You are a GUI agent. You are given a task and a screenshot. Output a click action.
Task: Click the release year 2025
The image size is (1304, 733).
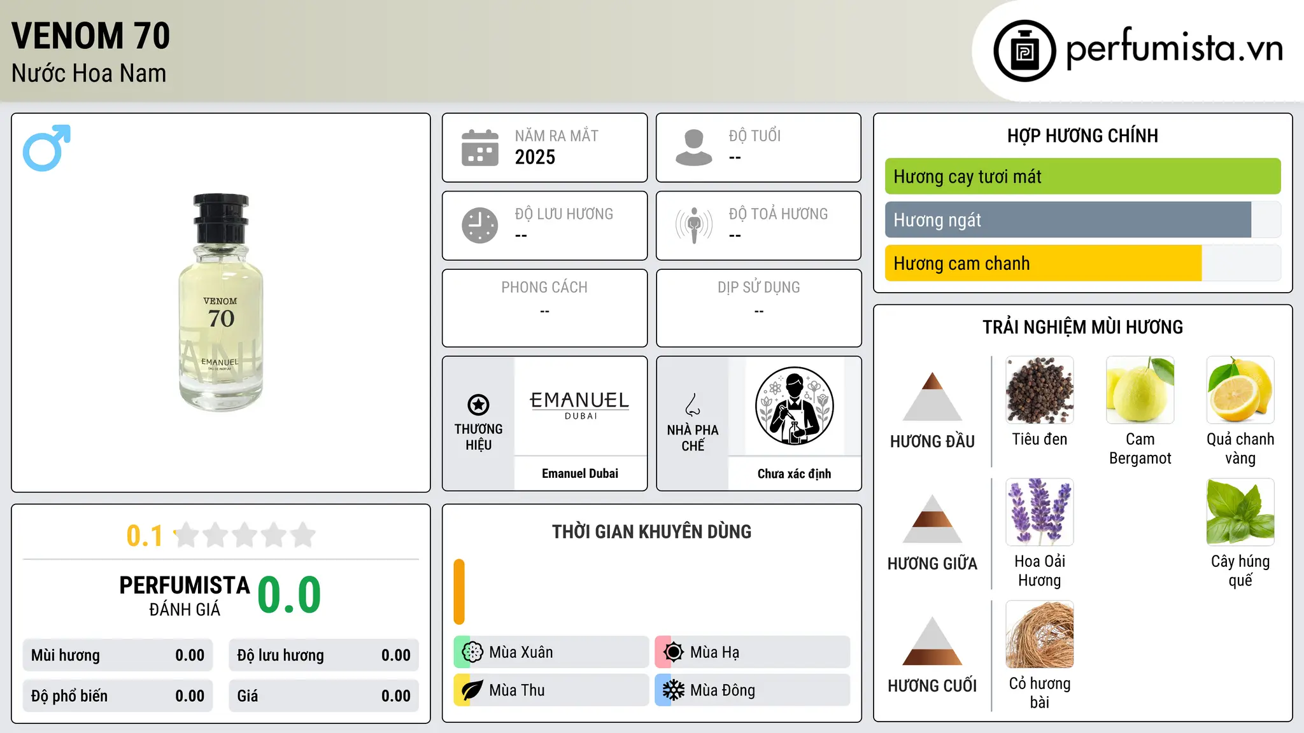point(535,157)
